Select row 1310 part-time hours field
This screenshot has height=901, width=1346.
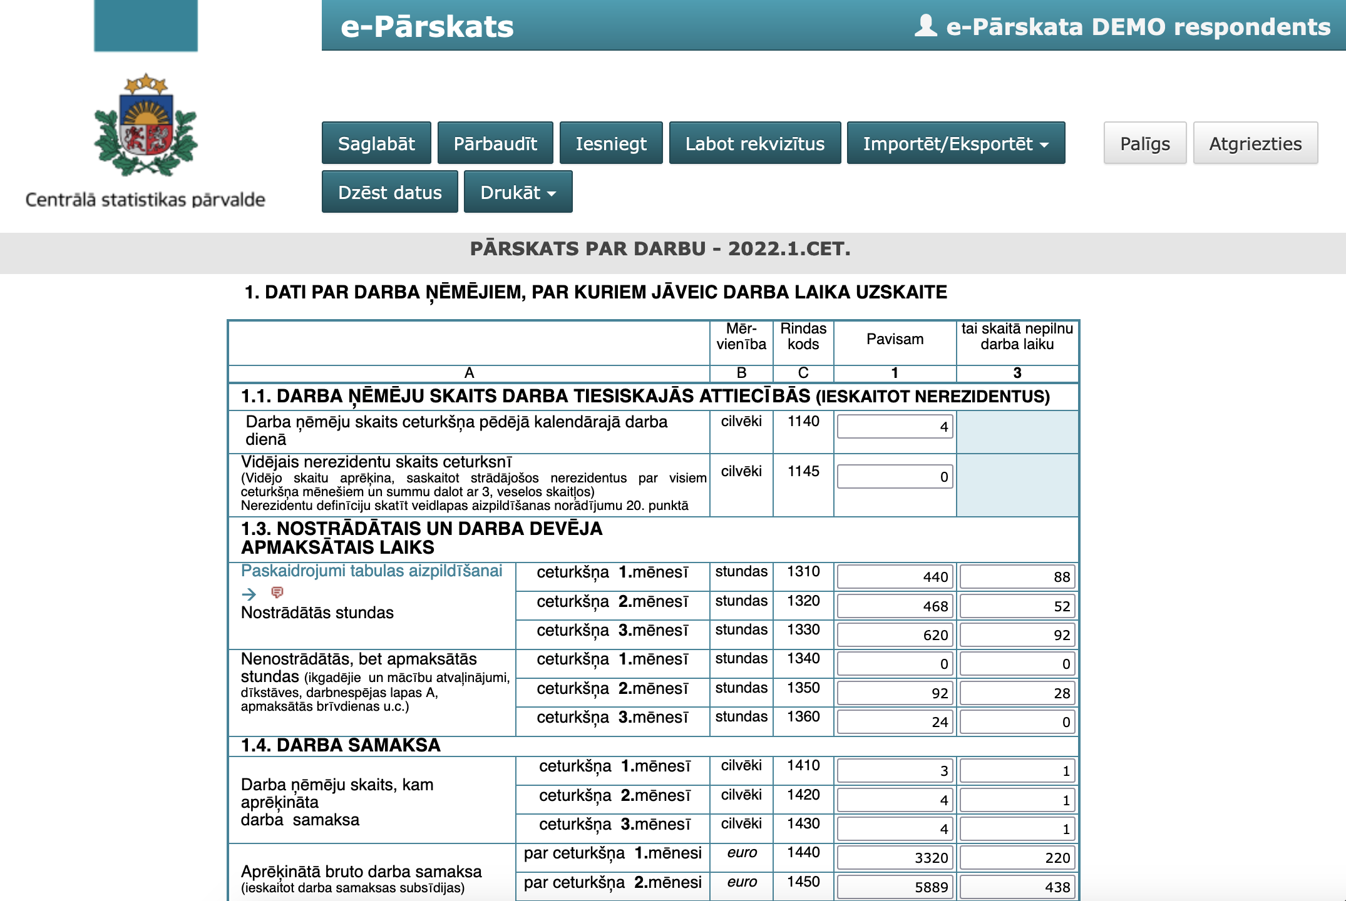(x=1016, y=577)
